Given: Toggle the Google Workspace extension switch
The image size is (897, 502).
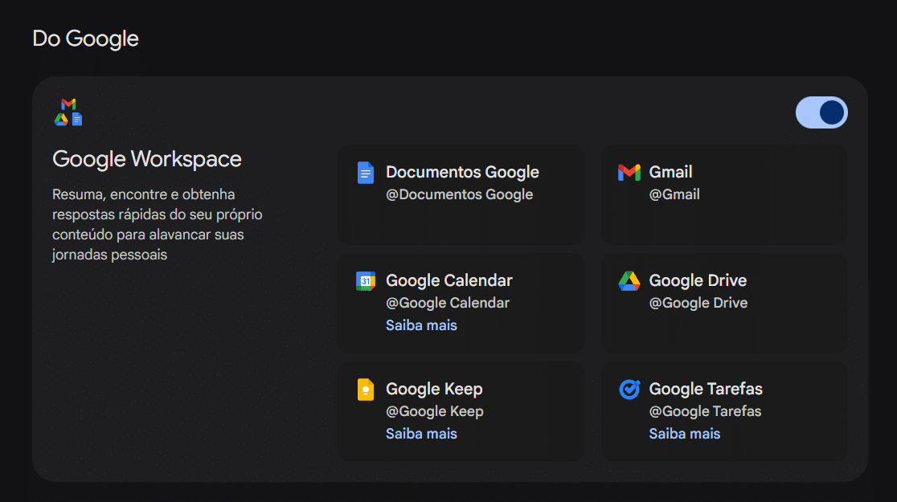Looking at the screenshot, I should (x=821, y=112).
